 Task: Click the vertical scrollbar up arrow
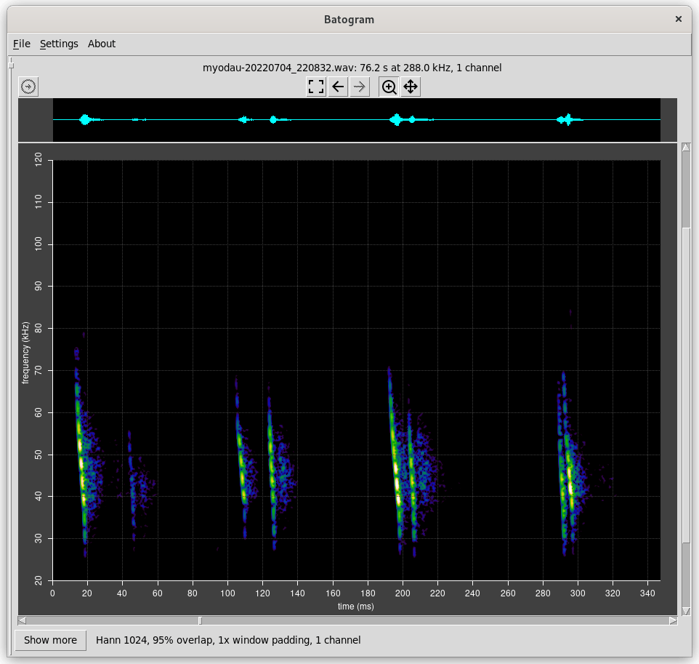(x=686, y=148)
